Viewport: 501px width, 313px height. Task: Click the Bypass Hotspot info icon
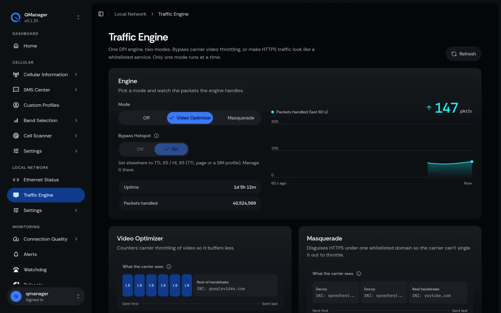157,136
